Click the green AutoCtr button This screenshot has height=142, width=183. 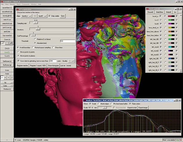(7, 52)
